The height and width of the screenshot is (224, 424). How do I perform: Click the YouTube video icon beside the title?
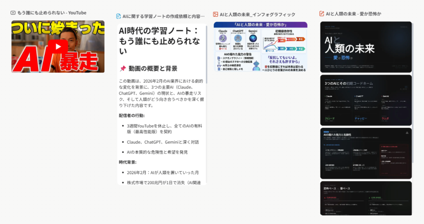point(13,13)
